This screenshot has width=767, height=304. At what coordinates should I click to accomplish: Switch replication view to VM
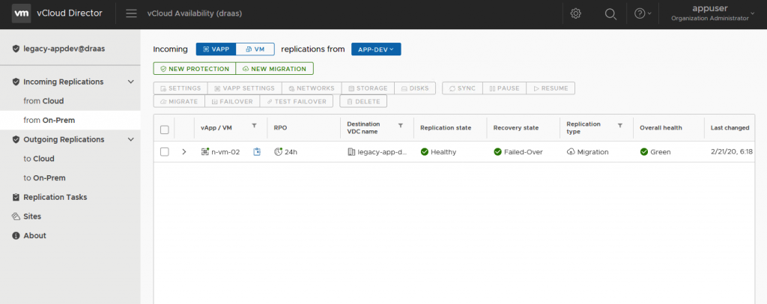[x=255, y=49]
